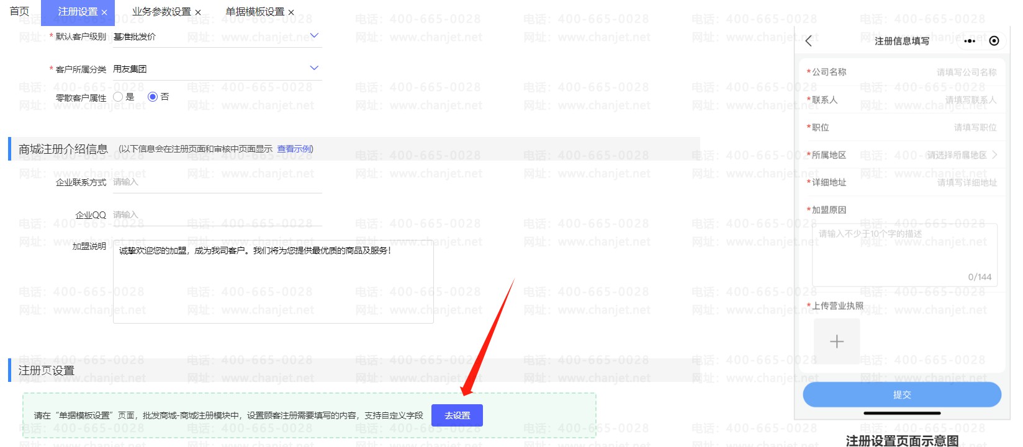The height and width of the screenshot is (447, 1023).
Task: Tap the back arrow in phone preview
Action: click(808, 41)
